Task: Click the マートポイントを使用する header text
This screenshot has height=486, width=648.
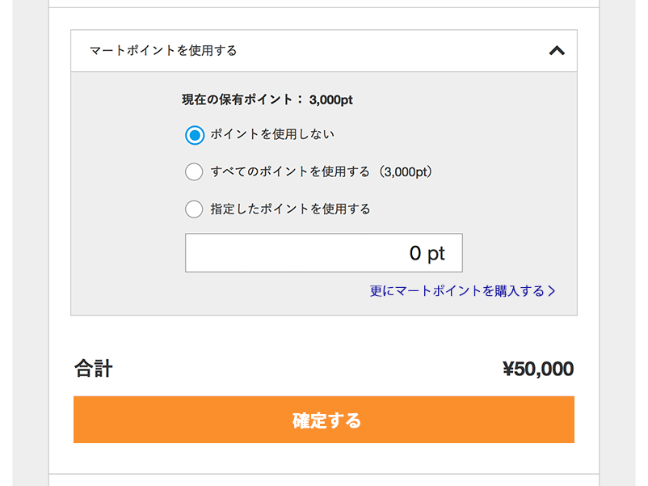Action: click(x=163, y=51)
